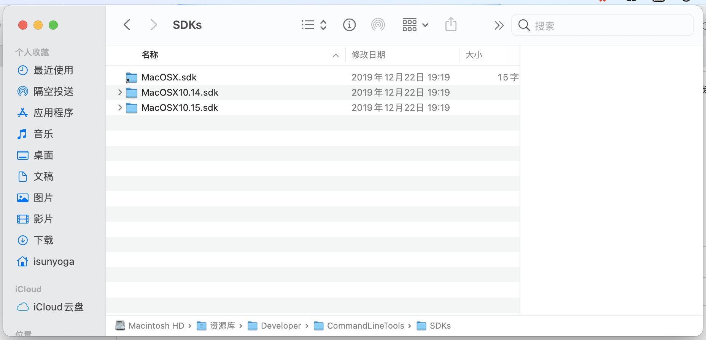Image resolution: width=706 pixels, height=340 pixels.
Task: Sort files by 修改日期 column
Action: [x=368, y=55]
